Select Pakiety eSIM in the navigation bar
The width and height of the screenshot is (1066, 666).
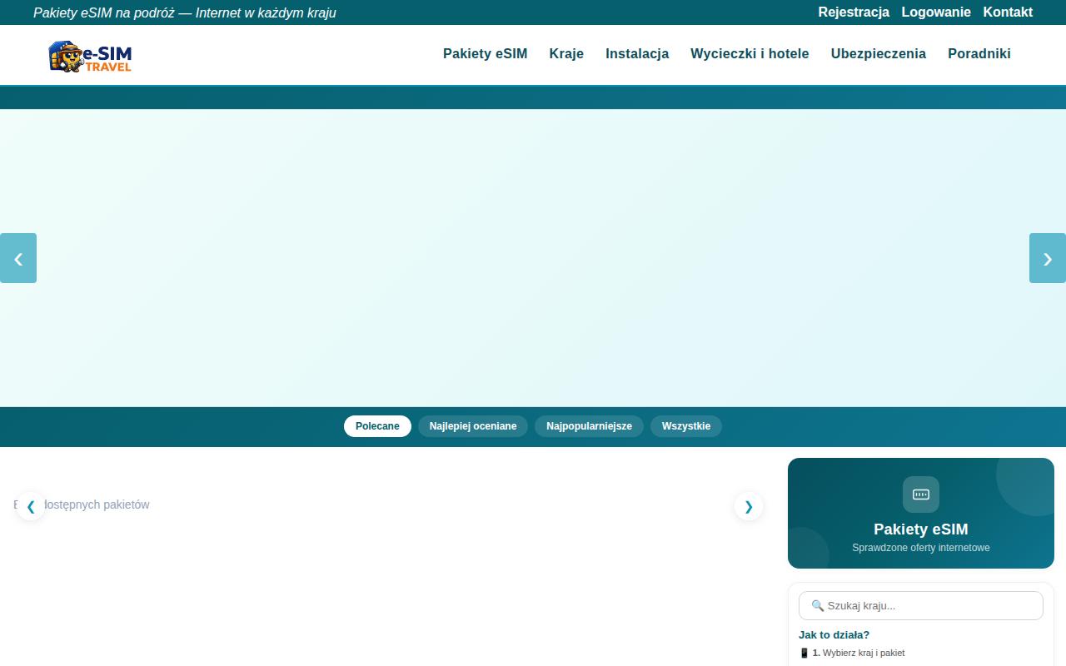(x=485, y=53)
